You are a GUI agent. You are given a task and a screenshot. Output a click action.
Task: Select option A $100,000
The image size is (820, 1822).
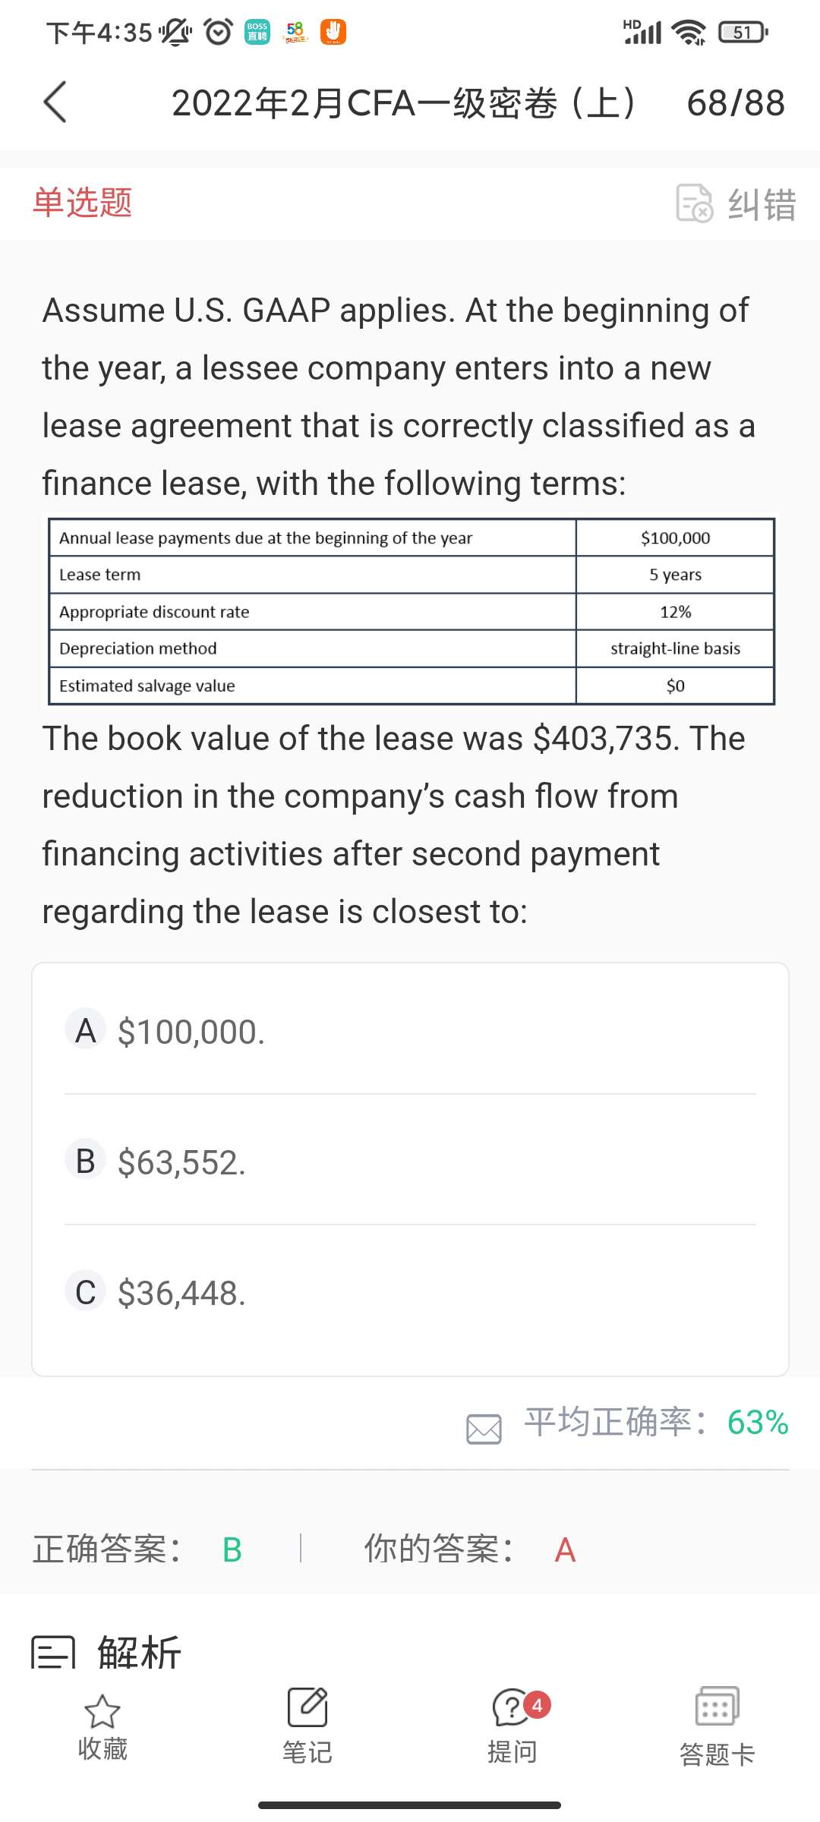pos(190,1031)
